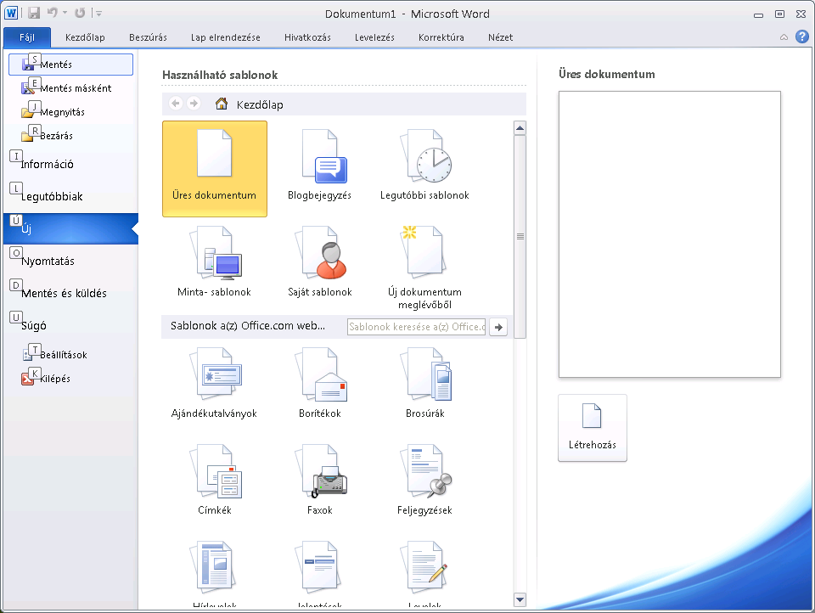This screenshot has width=815, height=613.
Task: Click the template list scroll up arrow
Action: [520, 128]
